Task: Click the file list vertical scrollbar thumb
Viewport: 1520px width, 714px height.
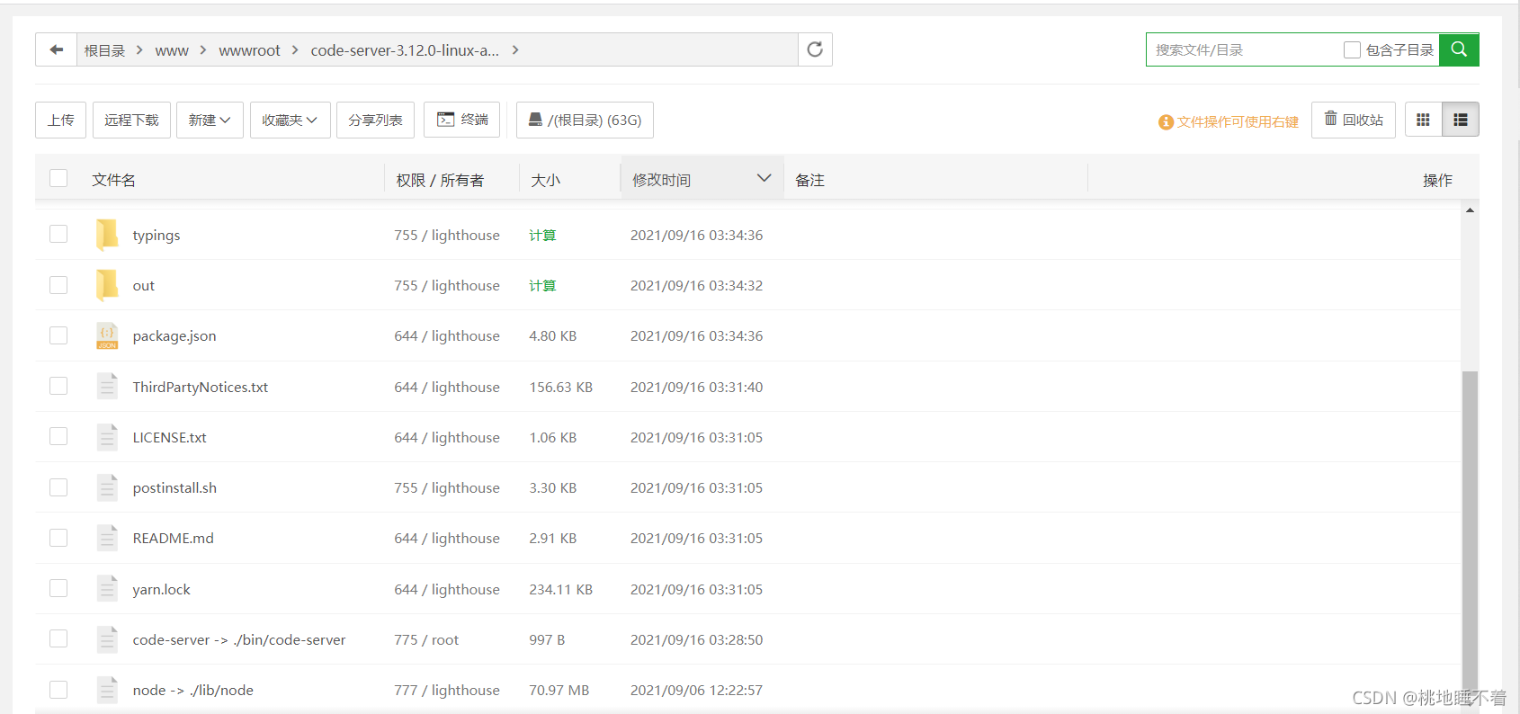Action: tap(1470, 531)
